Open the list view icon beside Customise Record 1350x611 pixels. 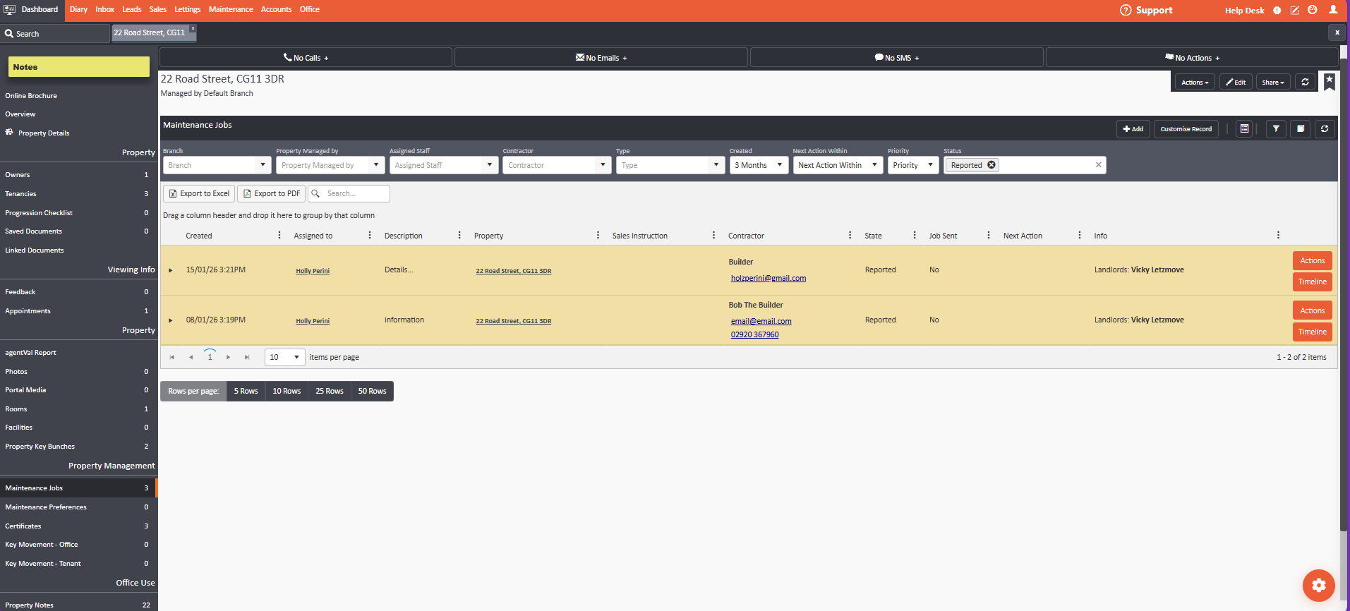pyautogui.click(x=1244, y=129)
